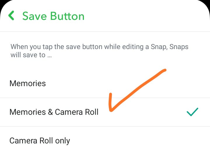Click the Memories & Camera Roll label text
Image resolution: width=210 pixels, height=165 pixels.
(x=54, y=112)
